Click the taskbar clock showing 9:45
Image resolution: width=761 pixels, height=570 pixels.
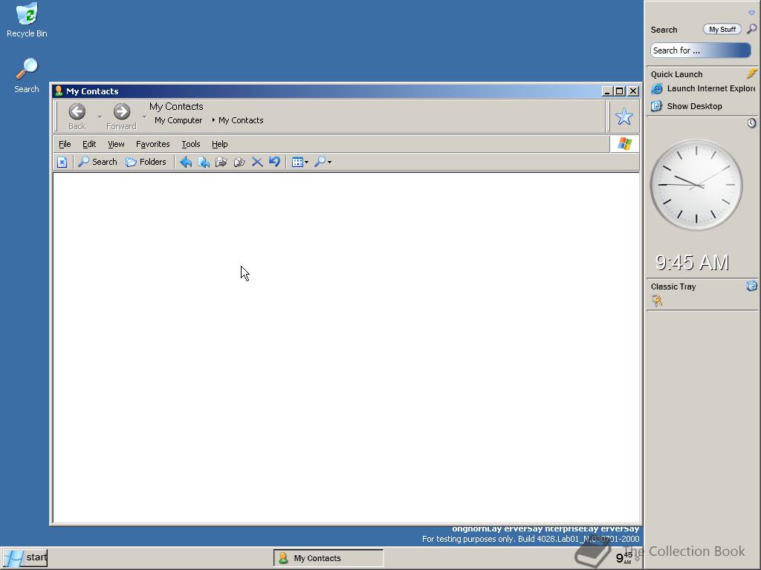(624, 558)
